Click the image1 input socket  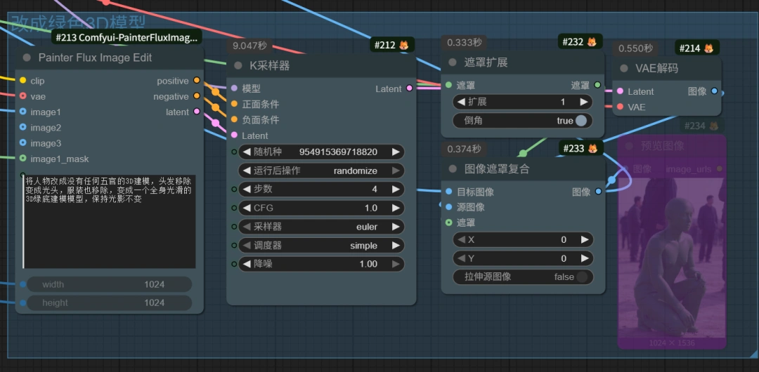tap(22, 112)
